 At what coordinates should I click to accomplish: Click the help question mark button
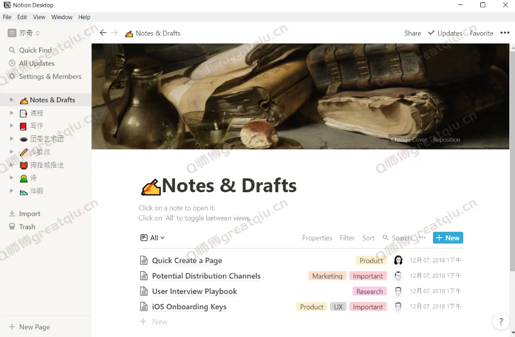tap(501, 322)
